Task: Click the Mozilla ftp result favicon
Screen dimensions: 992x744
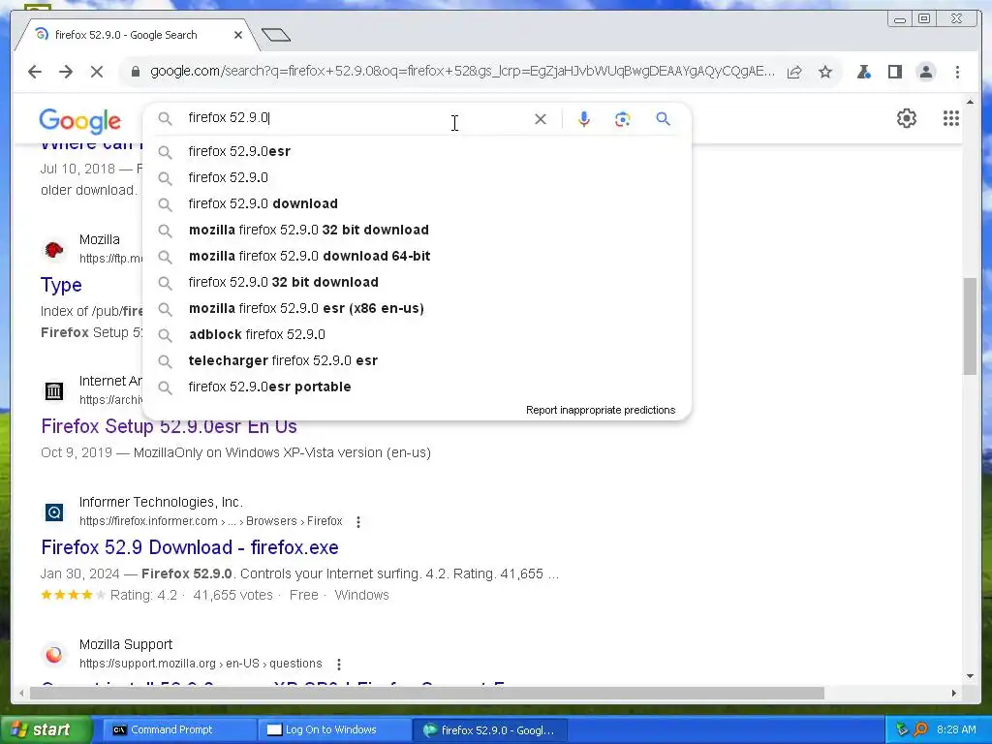Action: click(x=54, y=249)
